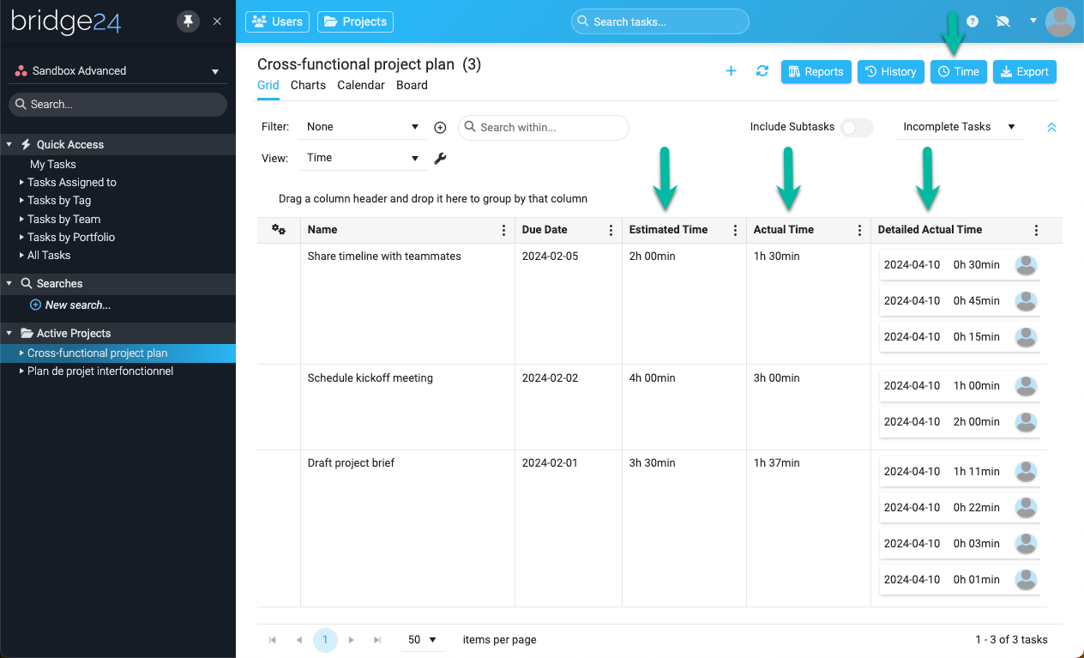
Task: Collapse the Quick Access section
Action: coord(9,145)
